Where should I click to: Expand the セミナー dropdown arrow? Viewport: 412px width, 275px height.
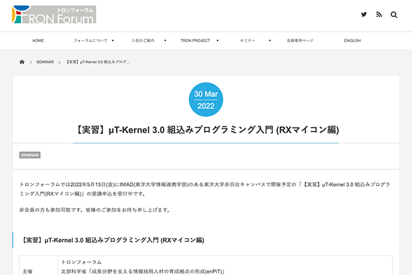270,41
